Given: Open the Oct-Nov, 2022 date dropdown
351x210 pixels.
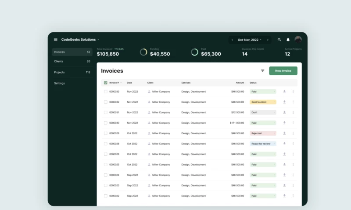Looking at the screenshot, I should (x=250, y=40).
